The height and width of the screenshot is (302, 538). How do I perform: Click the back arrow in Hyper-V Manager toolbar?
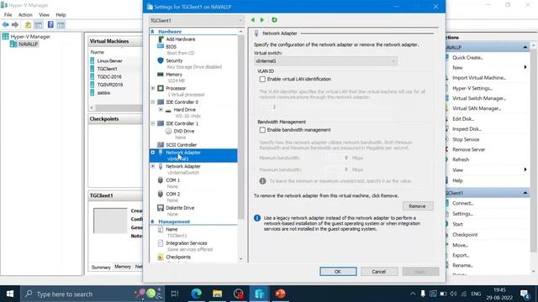pyautogui.click(x=6, y=24)
